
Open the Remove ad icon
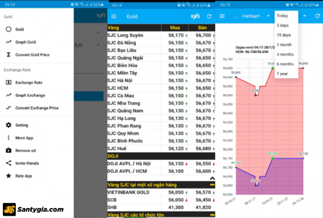8,151
